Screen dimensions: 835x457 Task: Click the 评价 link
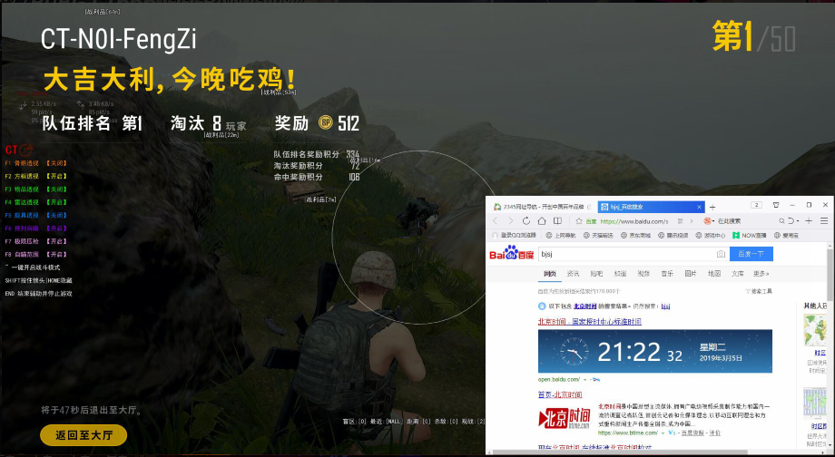coord(714,433)
